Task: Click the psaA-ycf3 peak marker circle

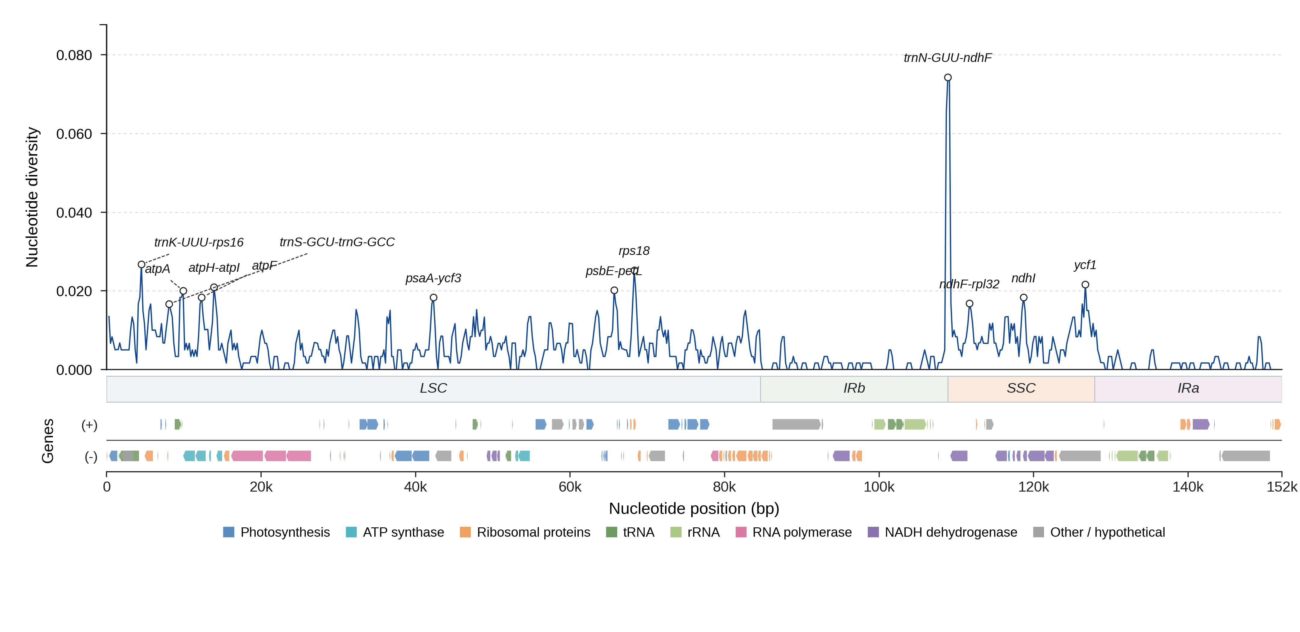Action: pos(433,298)
